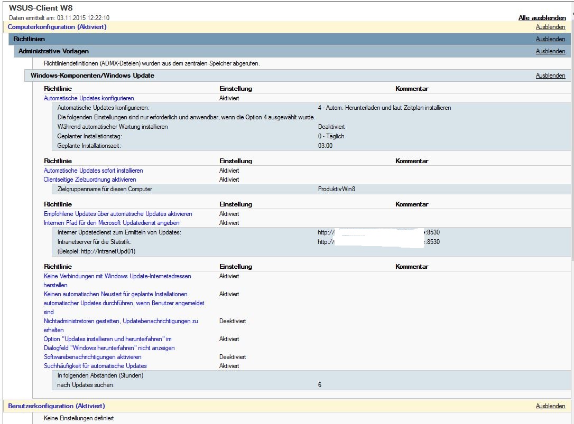The width and height of the screenshot is (574, 424).
Task: Open 'Softwarebenachrichtigungen aktivieren' policy link
Action: coord(92,357)
